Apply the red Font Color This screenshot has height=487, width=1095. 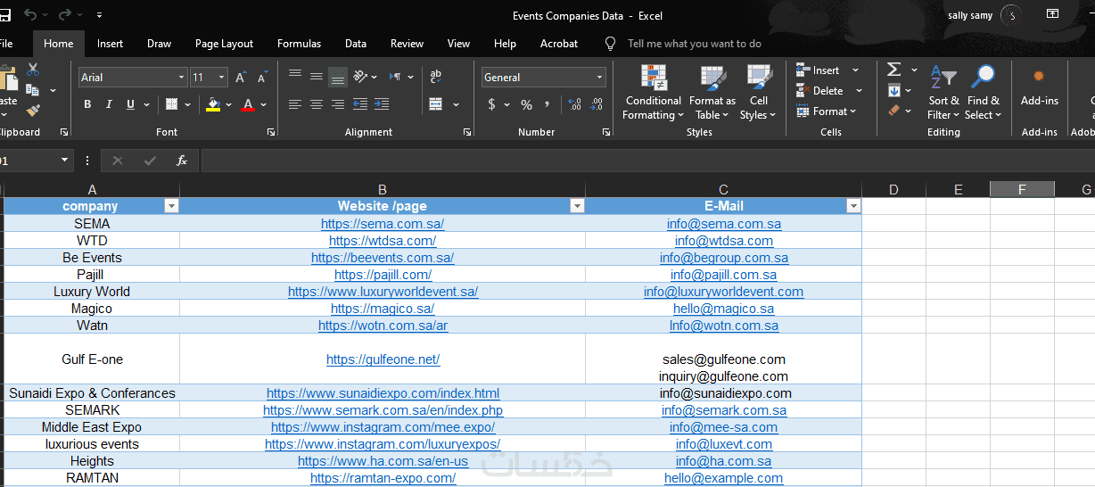[248, 104]
